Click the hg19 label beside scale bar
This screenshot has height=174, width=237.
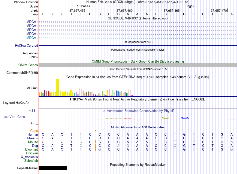tap(191, 6)
